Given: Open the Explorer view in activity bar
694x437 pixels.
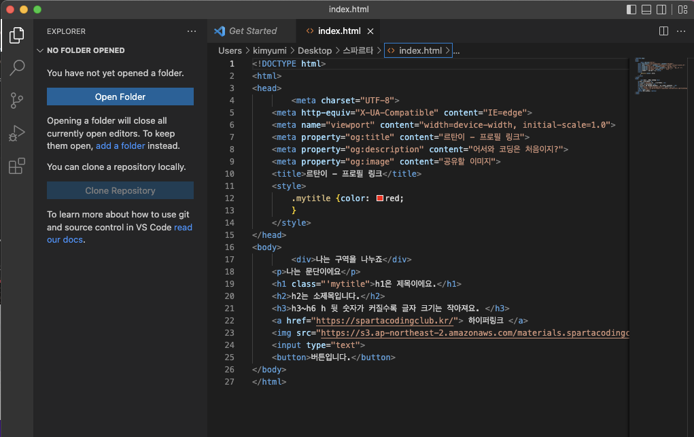Looking at the screenshot, I should 17,35.
